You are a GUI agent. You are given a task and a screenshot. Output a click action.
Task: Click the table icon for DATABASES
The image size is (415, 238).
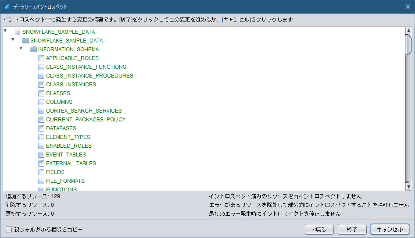tap(41, 128)
